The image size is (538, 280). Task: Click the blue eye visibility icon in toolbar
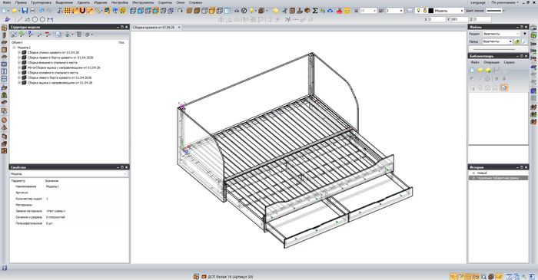click(x=330, y=11)
